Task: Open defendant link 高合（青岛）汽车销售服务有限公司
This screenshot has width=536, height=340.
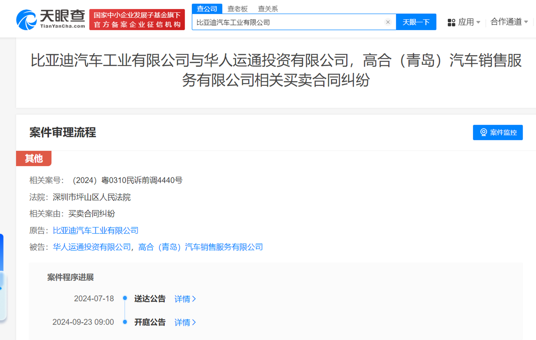Action: click(x=201, y=247)
